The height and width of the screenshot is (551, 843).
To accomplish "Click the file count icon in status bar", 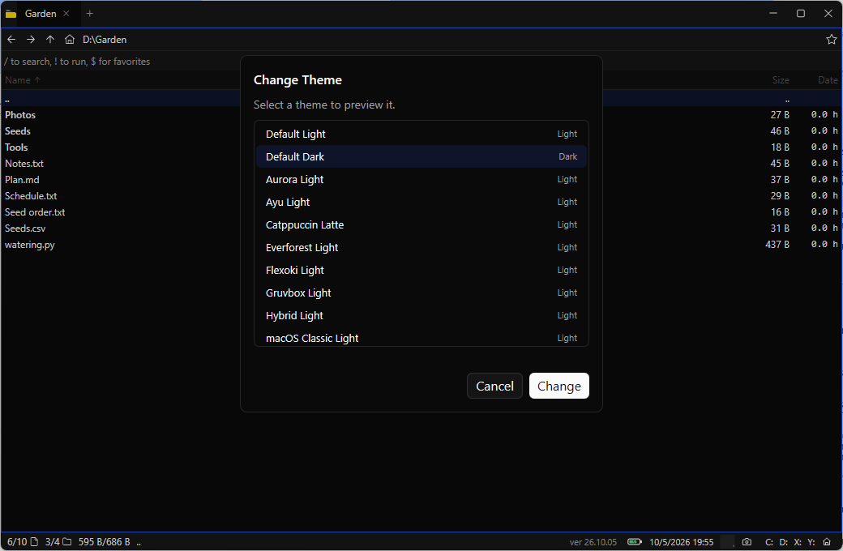I will coord(34,542).
